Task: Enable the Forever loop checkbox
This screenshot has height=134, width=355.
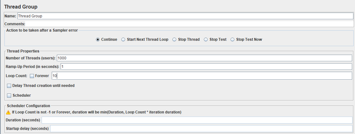Action: [32, 76]
